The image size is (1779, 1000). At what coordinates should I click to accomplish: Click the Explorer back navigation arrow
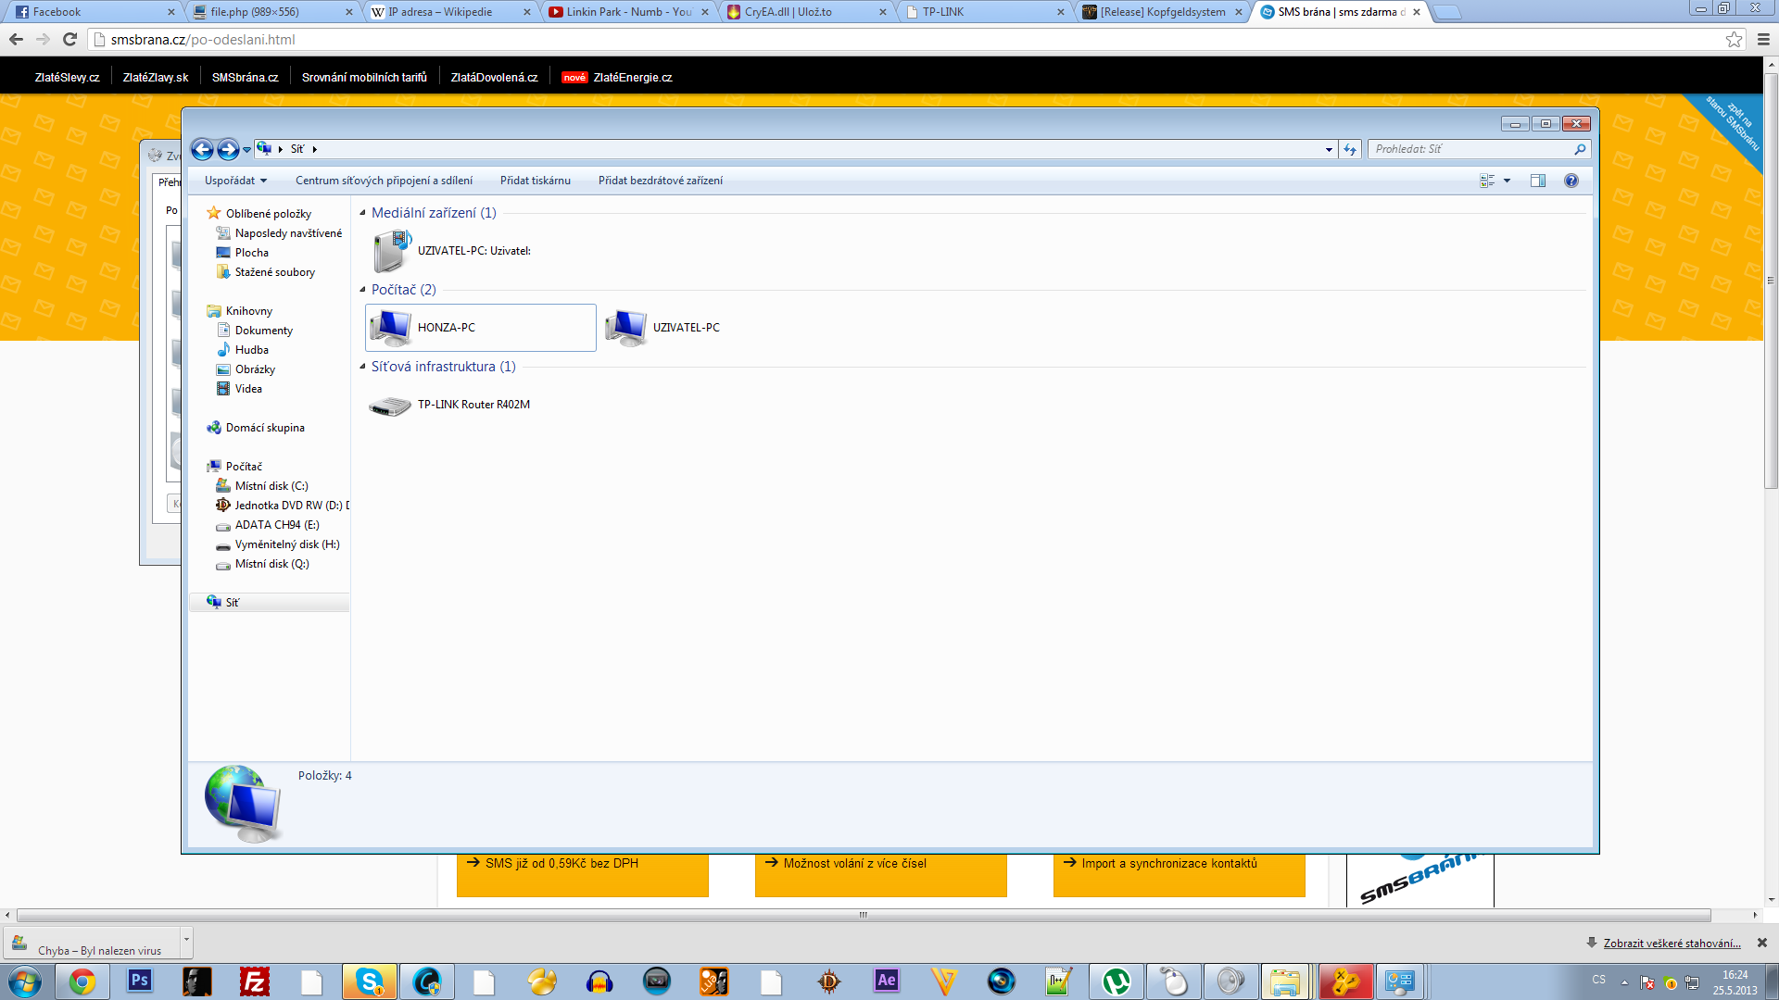click(202, 149)
